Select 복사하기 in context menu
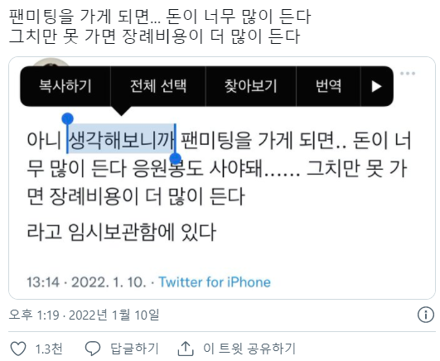440x361 pixels. 65,86
